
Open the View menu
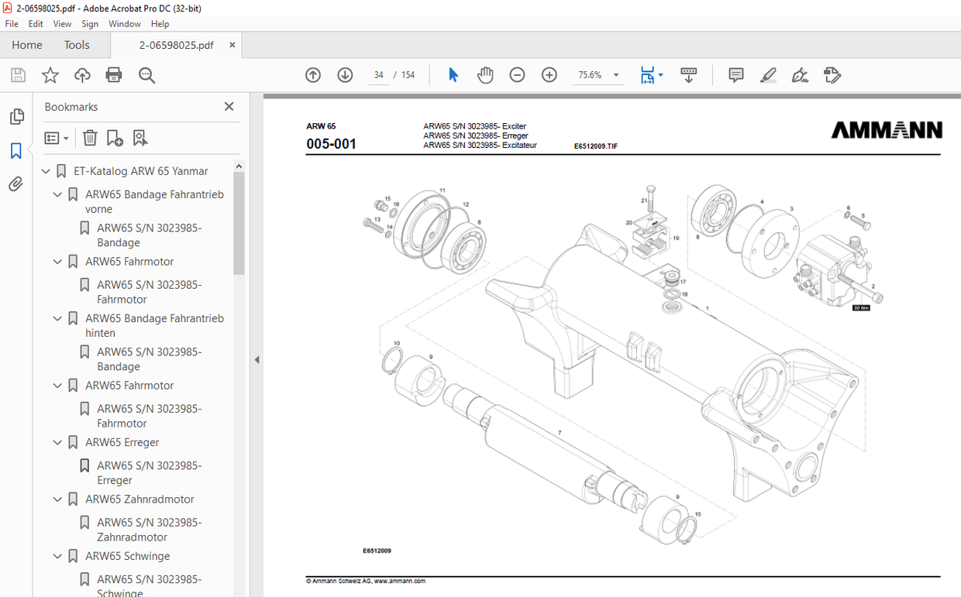click(x=61, y=23)
